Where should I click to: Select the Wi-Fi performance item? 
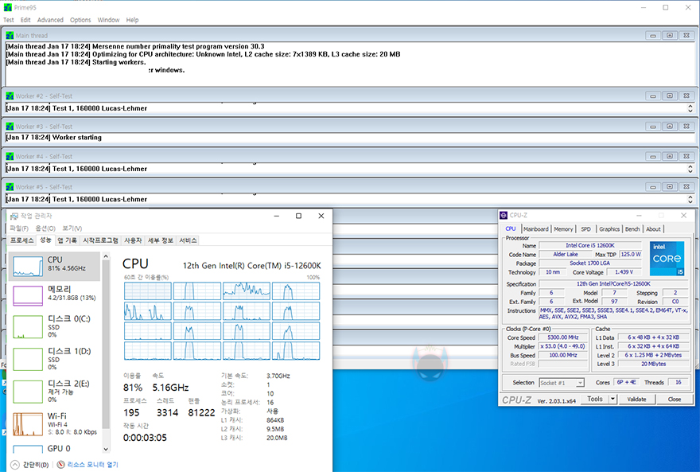coord(54,423)
